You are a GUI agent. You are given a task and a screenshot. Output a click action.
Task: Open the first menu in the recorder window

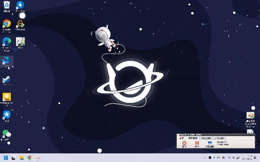pos(182,138)
